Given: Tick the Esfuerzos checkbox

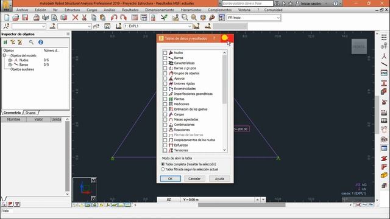Looking at the screenshot, I should 165,145.
